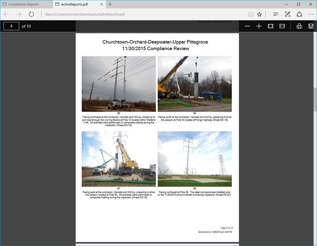Viewport: 317px width, 246px height.
Task: Zoom out the PDF with minus icon
Action: (x=247, y=26)
